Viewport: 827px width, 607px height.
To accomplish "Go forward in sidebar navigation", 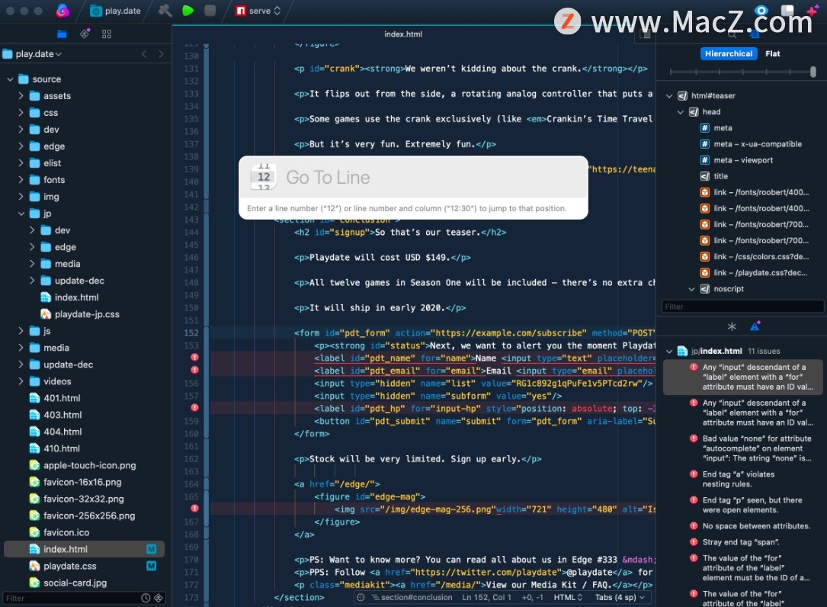I will [x=161, y=54].
